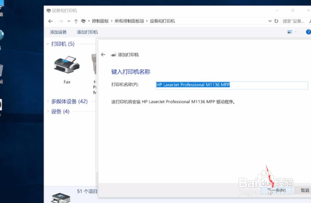Image resolution: width=311 pixels, height=203 pixels.
Task: Click the Explorer back arrow button
Action: tap(50, 21)
